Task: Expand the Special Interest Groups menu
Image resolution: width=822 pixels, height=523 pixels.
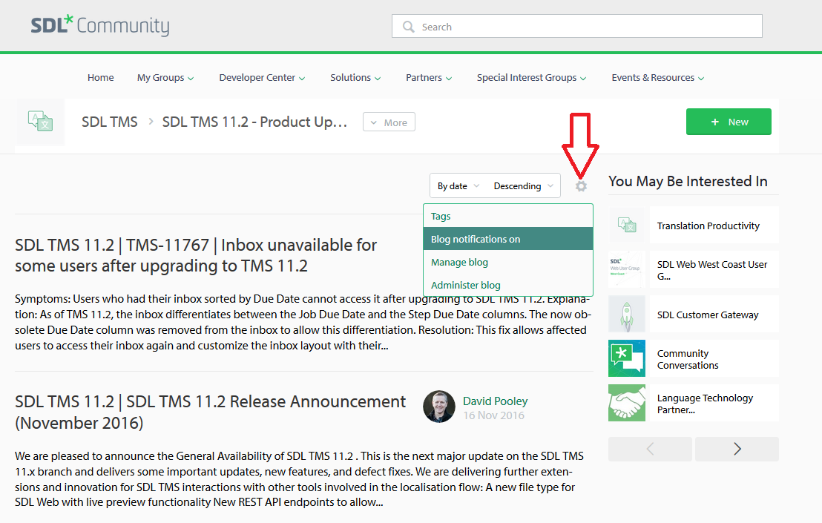Action: click(532, 78)
